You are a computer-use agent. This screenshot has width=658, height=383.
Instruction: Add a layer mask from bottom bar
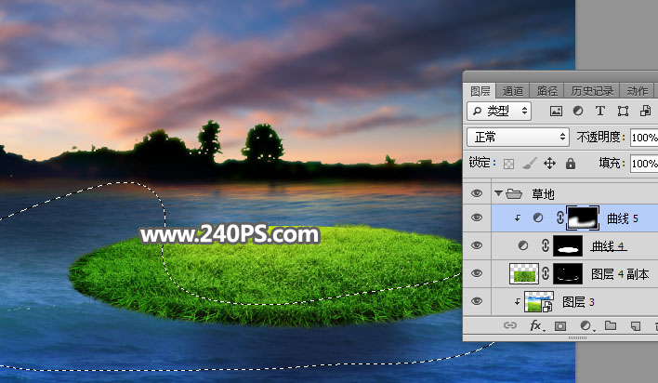[560, 326]
